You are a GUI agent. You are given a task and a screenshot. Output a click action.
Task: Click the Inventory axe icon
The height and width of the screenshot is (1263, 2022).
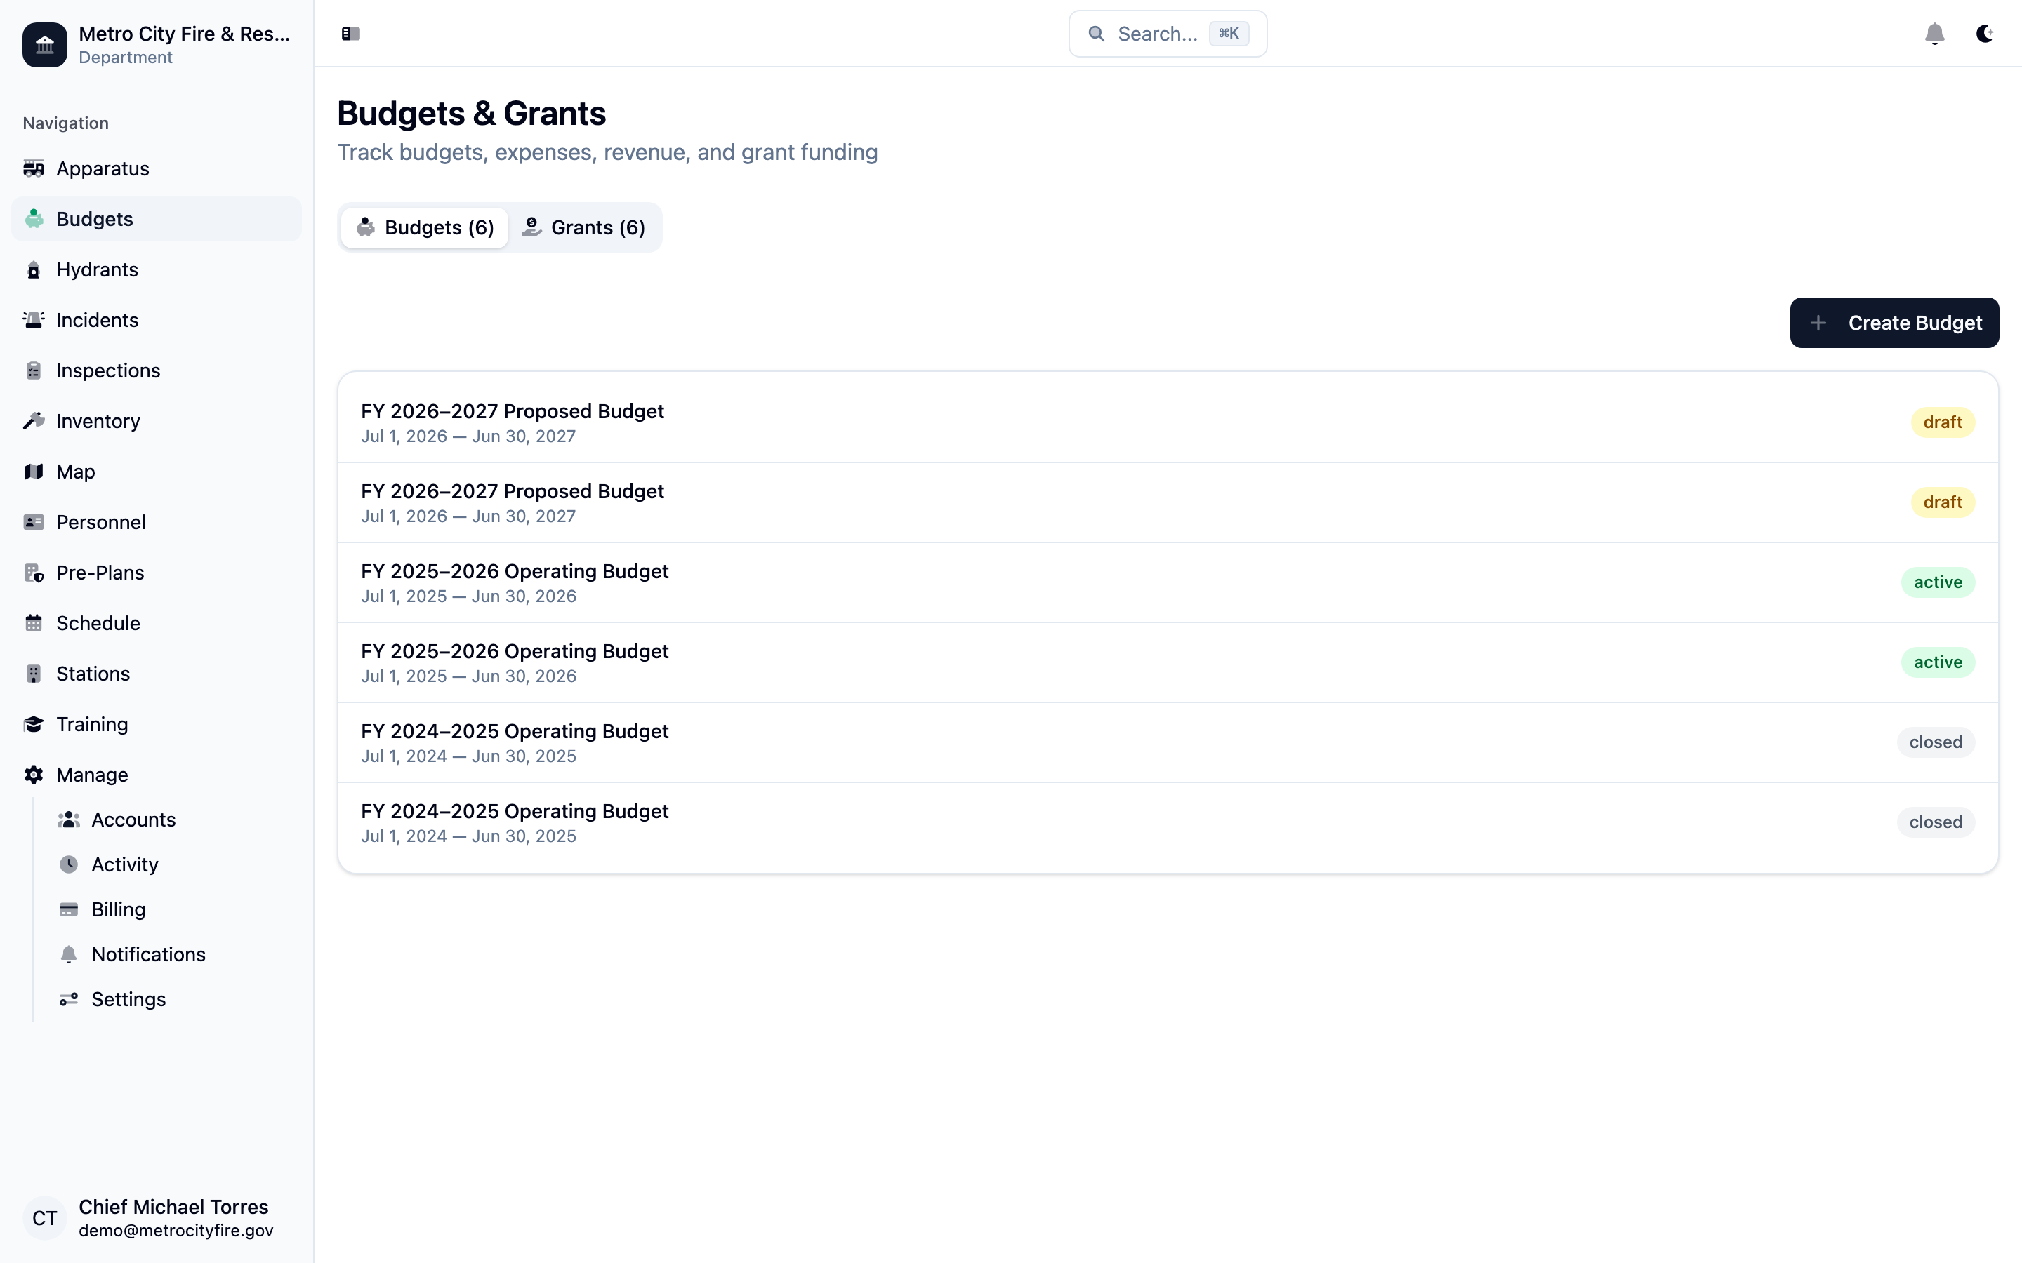click(x=34, y=421)
